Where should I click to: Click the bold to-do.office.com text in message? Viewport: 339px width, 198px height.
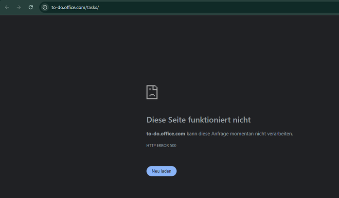(165, 134)
